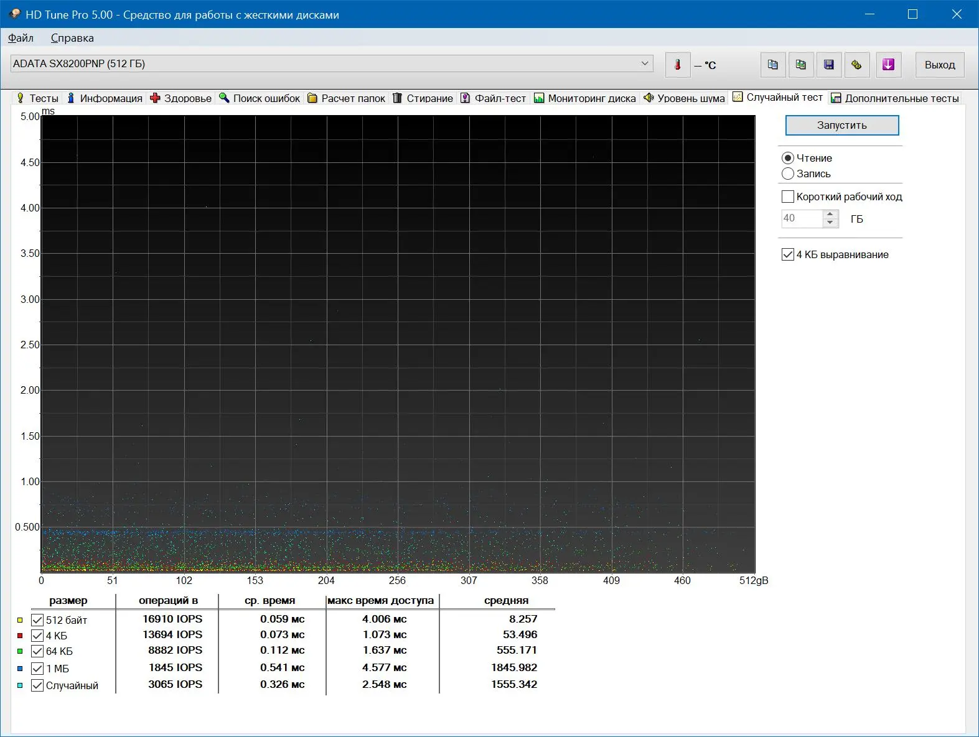Click the 1845.982 average value

tap(514, 667)
